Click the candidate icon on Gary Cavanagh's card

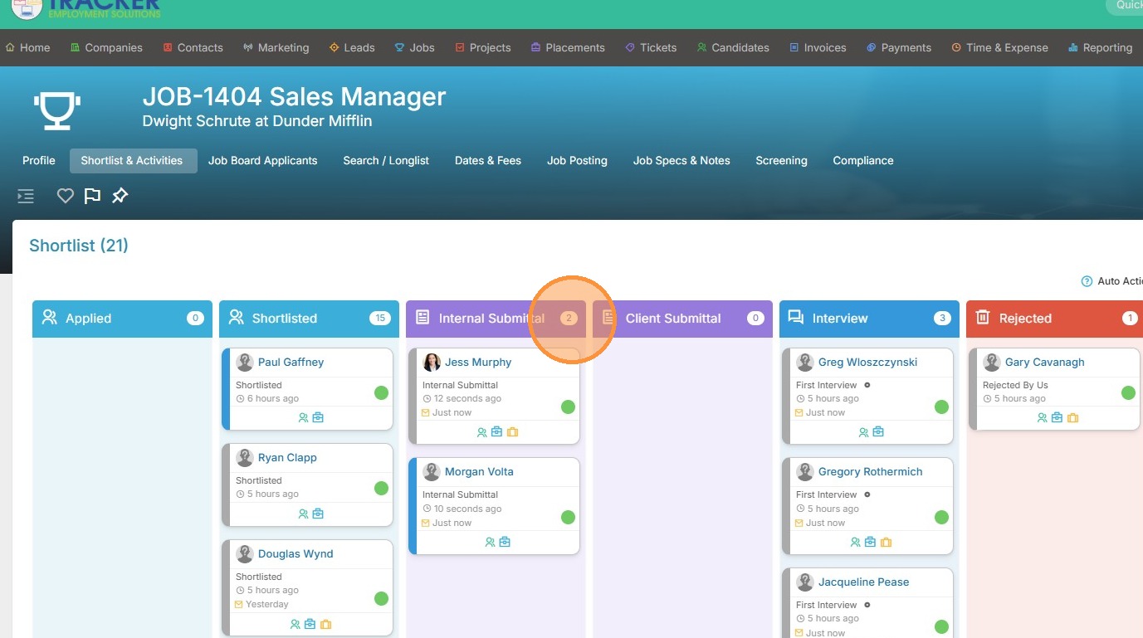pos(1043,417)
